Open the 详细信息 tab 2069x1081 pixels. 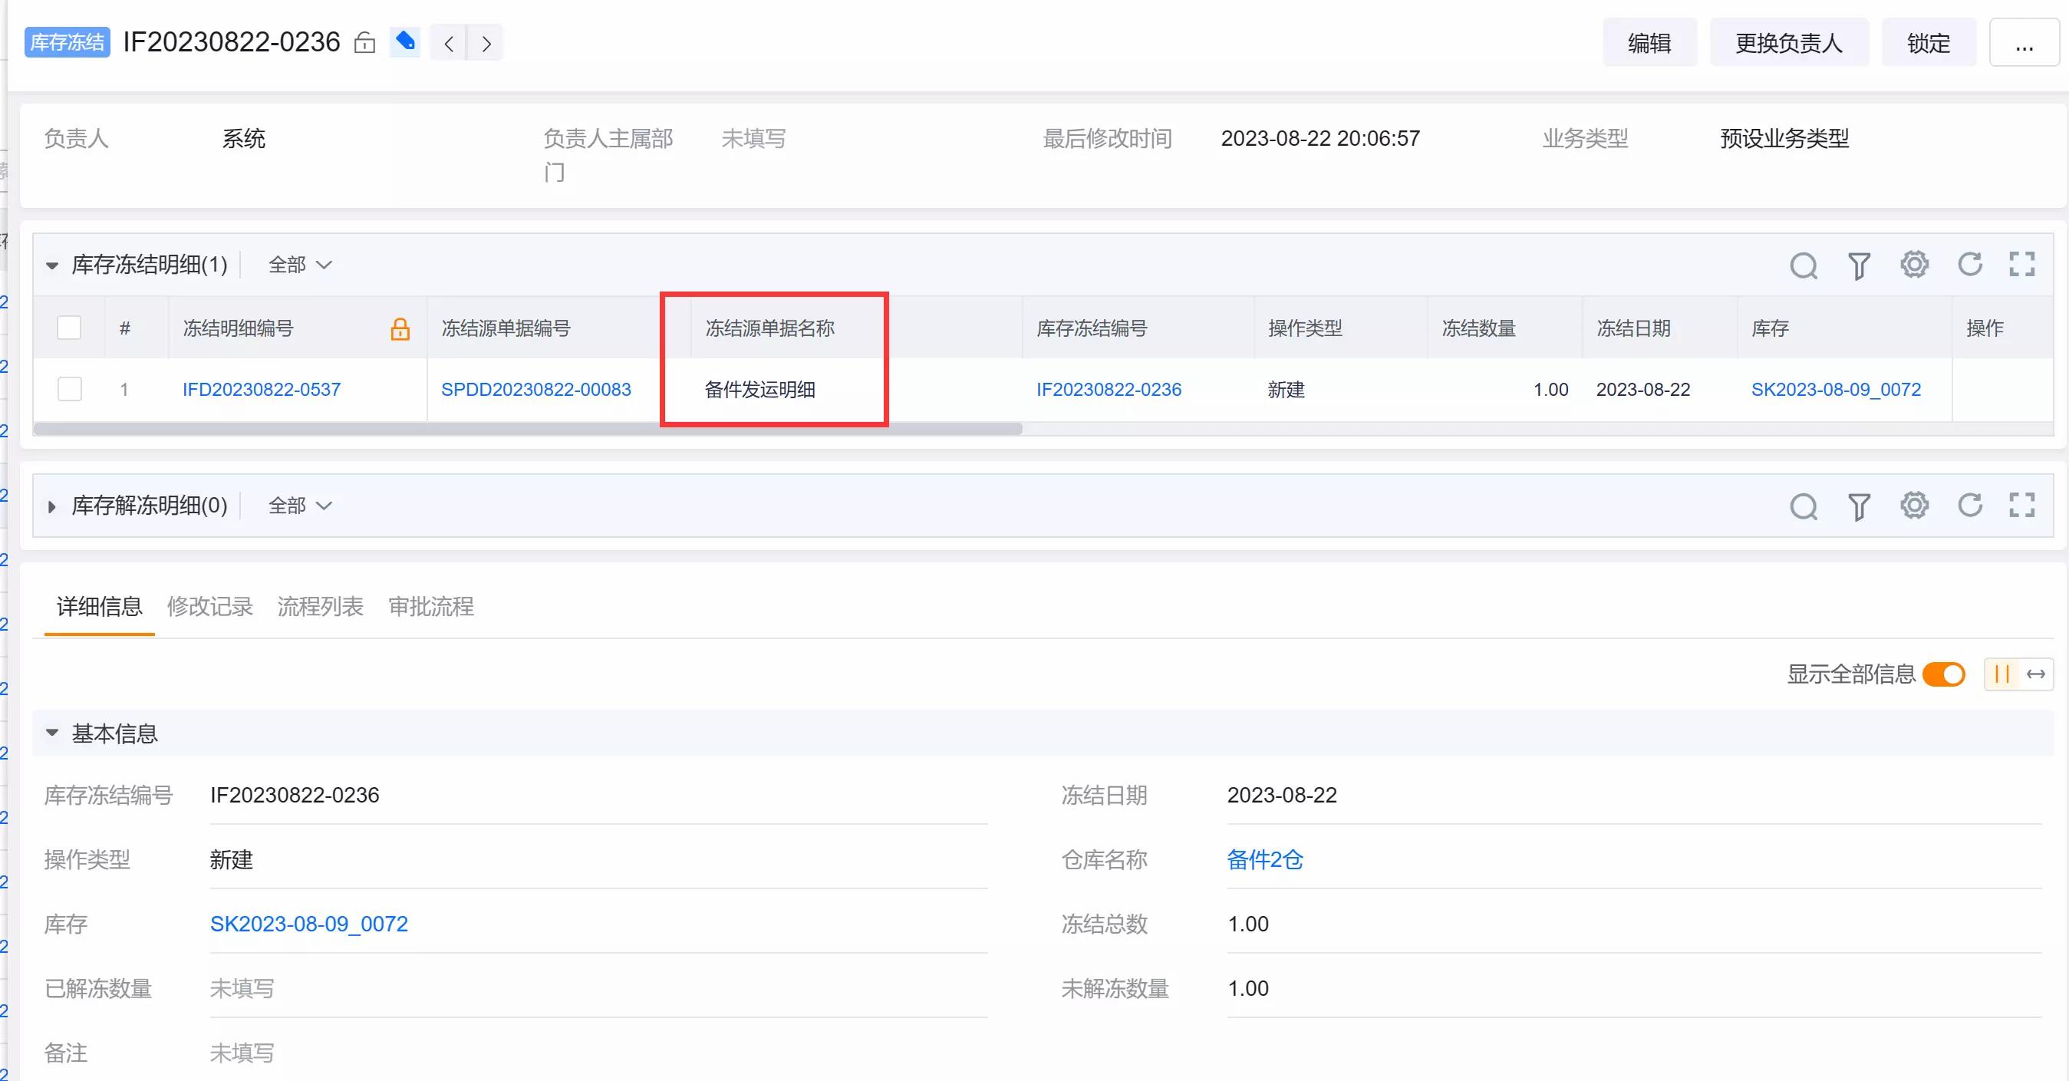(x=100, y=606)
